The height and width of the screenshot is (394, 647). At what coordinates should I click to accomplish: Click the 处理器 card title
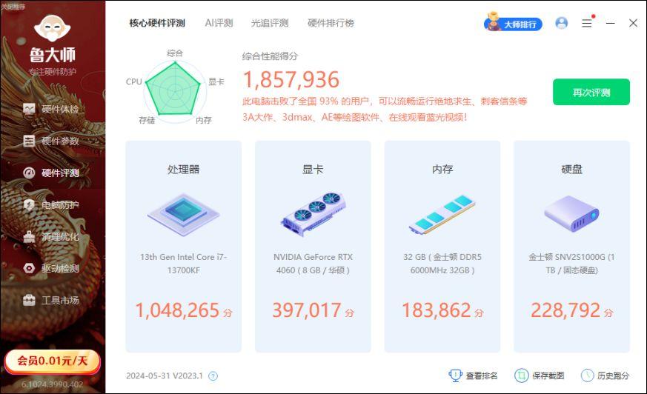(184, 170)
